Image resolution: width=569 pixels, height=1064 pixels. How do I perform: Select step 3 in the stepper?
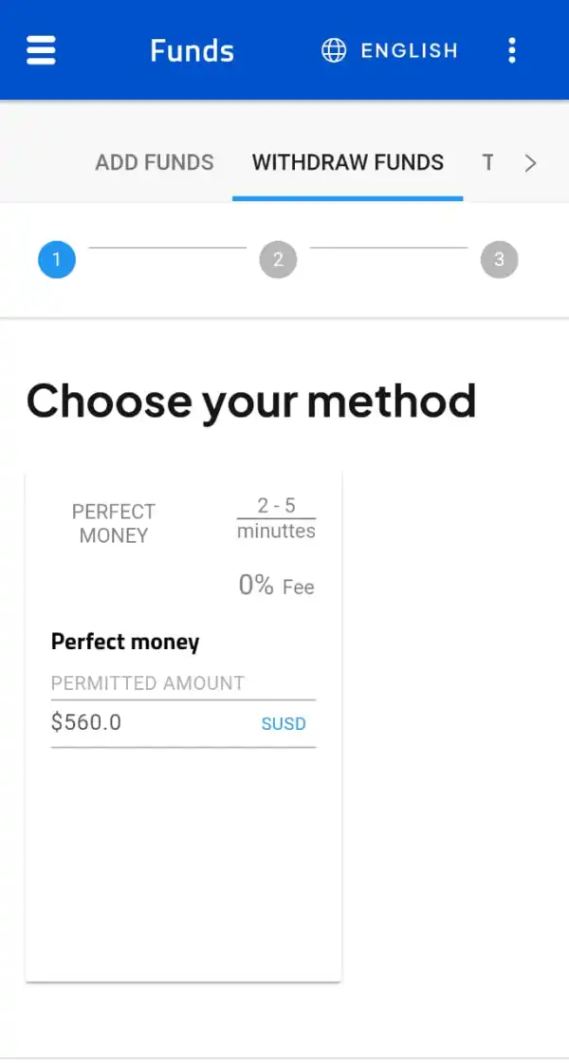[499, 259]
